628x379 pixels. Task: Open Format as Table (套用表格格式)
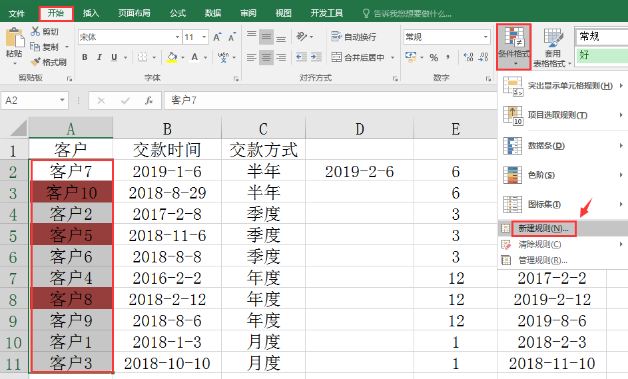(552, 47)
